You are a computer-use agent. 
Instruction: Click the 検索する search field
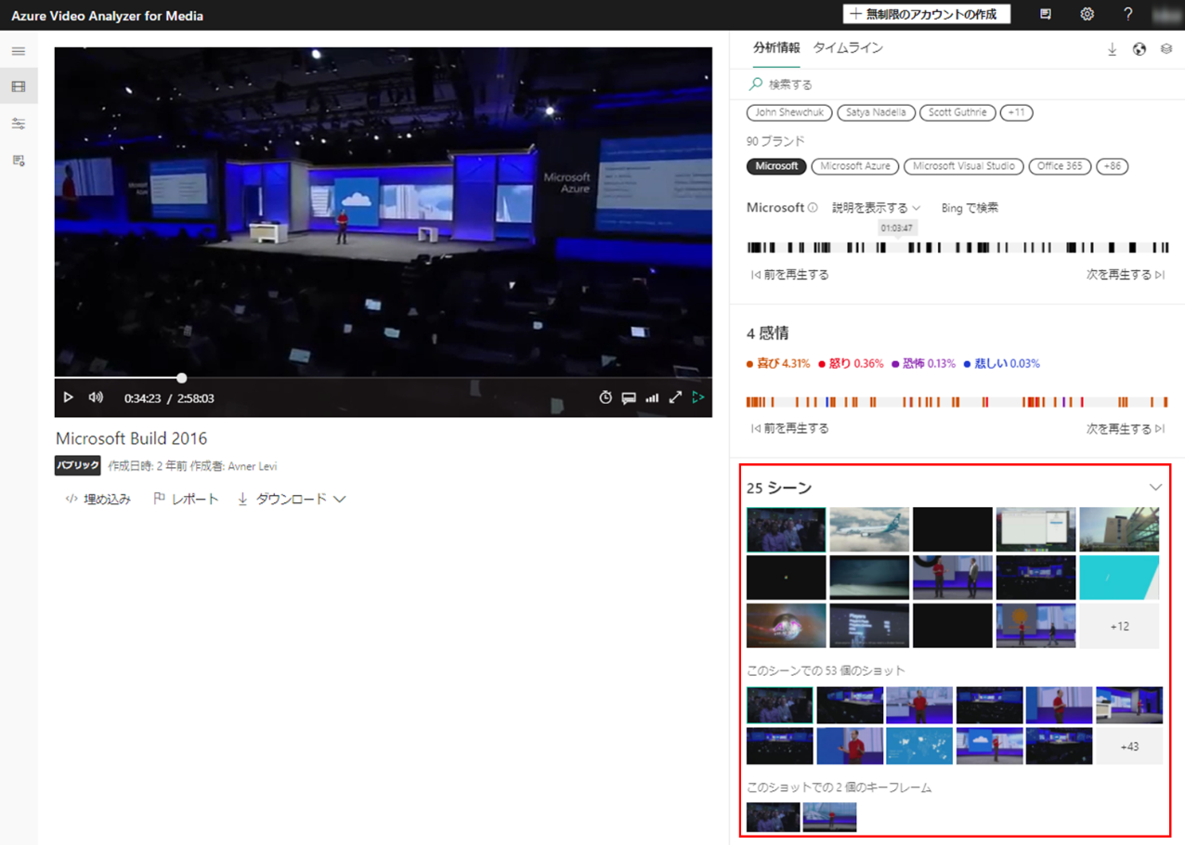[x=957, y=84]
